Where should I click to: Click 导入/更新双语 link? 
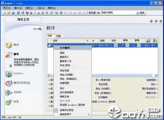click(103, 80)
